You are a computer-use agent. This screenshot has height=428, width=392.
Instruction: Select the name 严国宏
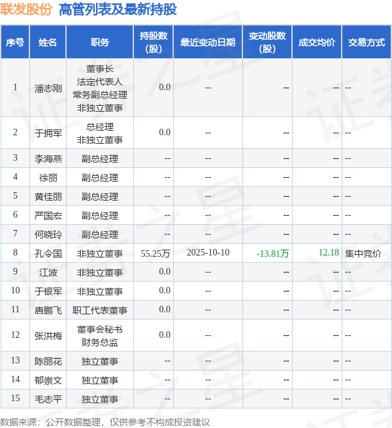[x=48, y=216]
